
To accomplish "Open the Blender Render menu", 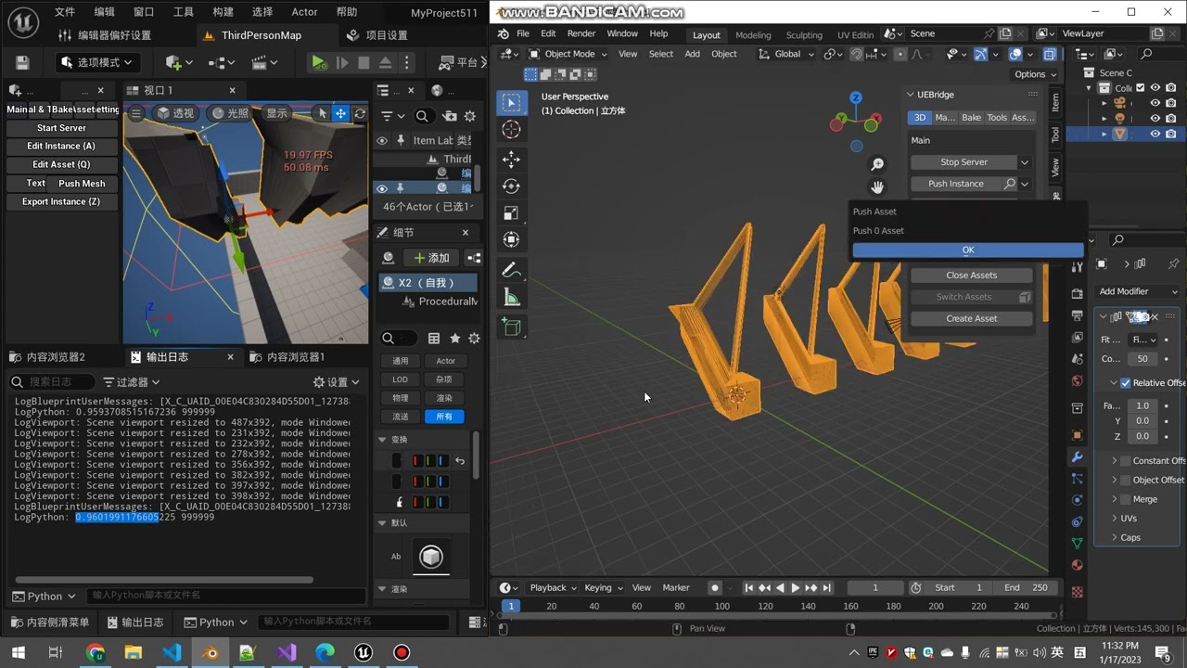I will coord(581,33).
